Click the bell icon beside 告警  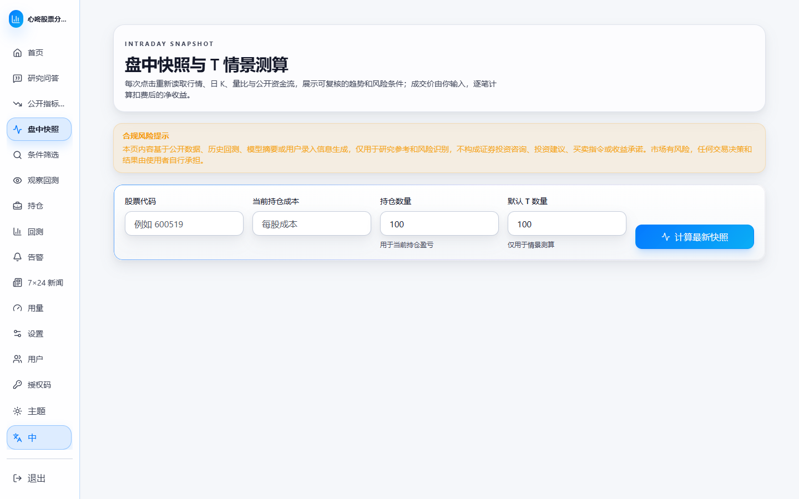click(x=18, y=257)
